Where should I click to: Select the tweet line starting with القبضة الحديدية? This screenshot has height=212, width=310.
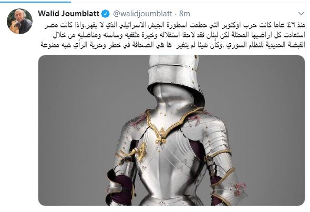pos(173,45)
